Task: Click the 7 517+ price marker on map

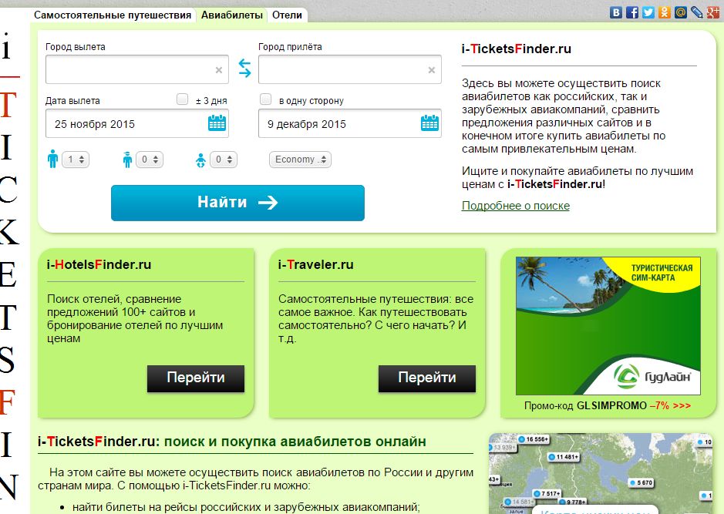Action: point(547,494)
